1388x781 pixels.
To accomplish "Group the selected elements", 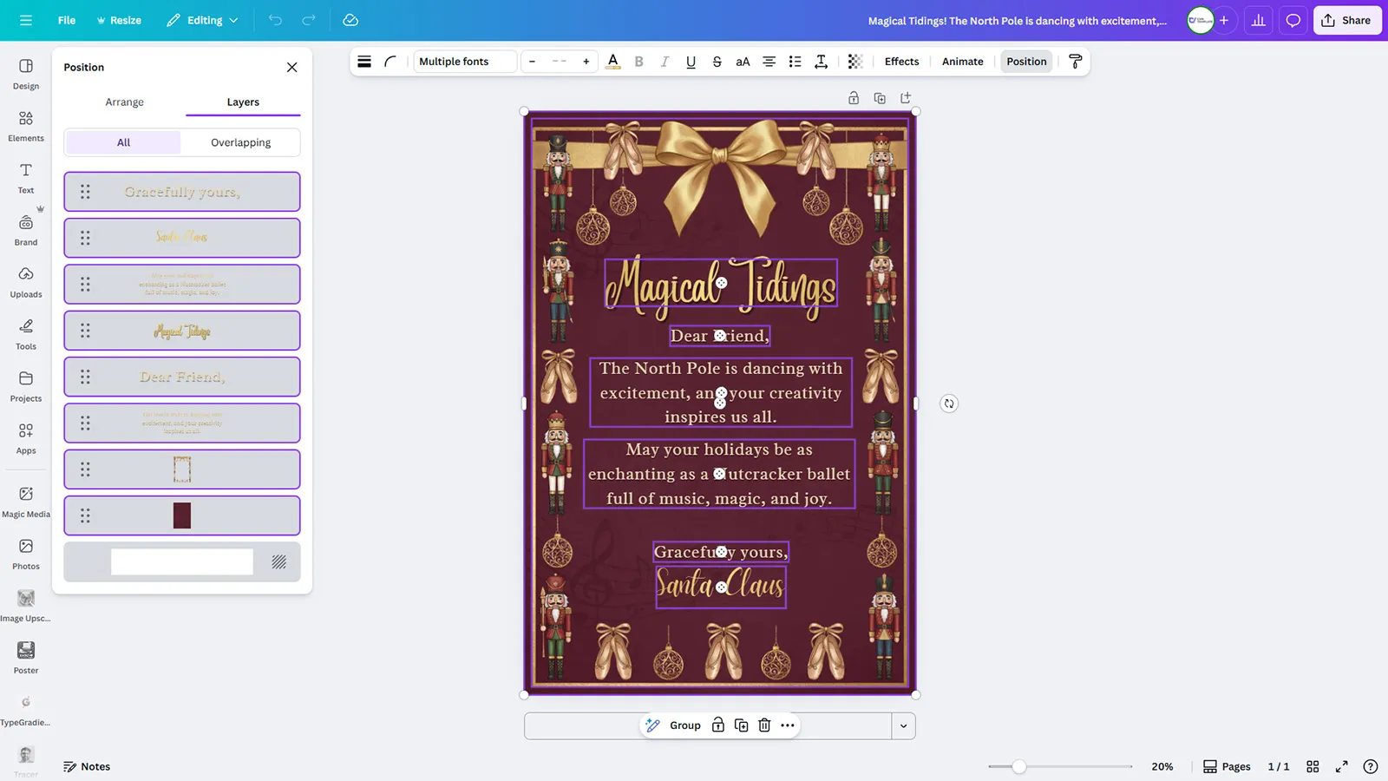I will [x=684, y=725].
